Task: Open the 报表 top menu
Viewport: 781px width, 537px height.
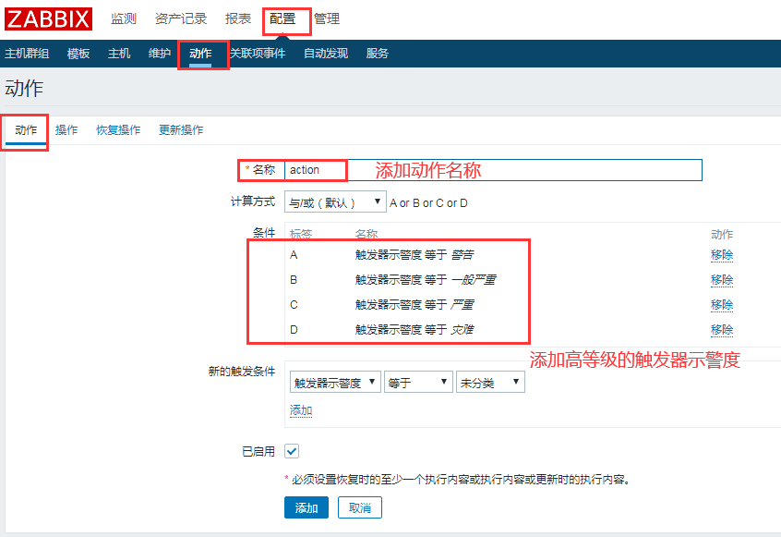Action: [x=238, y=18]
